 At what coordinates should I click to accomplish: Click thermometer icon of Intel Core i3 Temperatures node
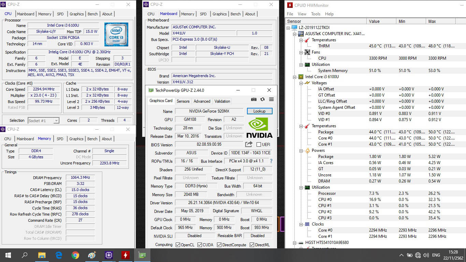point(307,126)
